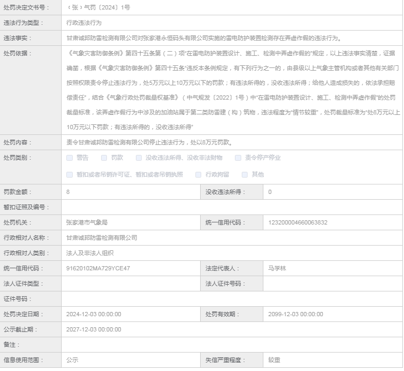This screenshot has width=404, height=371.
Task: Click credit code 12320000466006383​2
Action: click(298, 222)
